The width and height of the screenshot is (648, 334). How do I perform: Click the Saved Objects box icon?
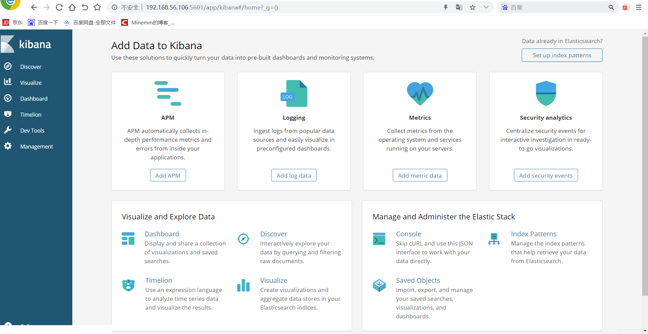pyautogui.click(x=379, y=285)
